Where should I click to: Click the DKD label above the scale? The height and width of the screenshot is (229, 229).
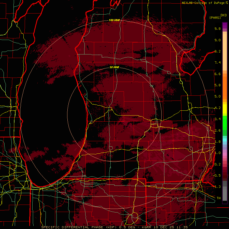tap(223, 15)
